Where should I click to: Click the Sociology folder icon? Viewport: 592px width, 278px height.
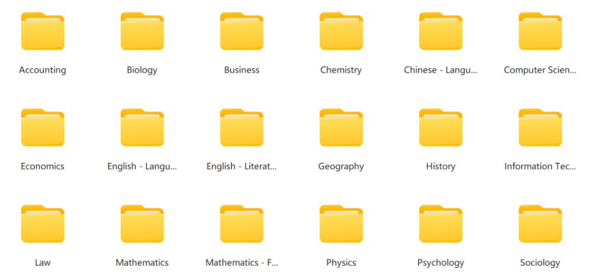click(540, 224)
